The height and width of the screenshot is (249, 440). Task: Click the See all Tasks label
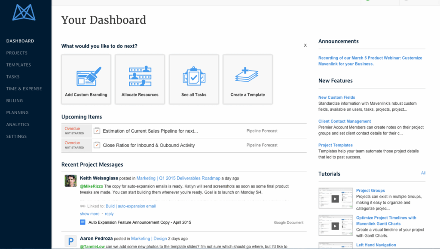[194, 95]
